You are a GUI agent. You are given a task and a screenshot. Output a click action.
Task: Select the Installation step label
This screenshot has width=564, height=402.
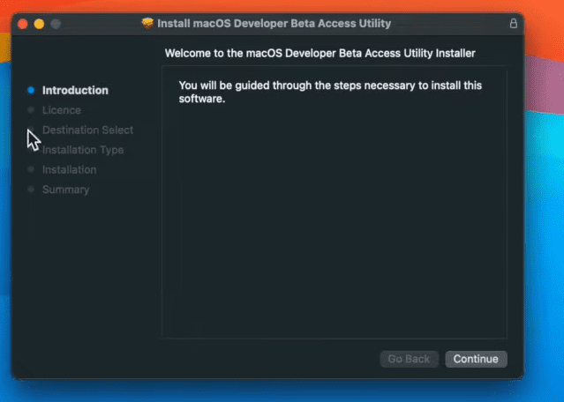point(70,169)
